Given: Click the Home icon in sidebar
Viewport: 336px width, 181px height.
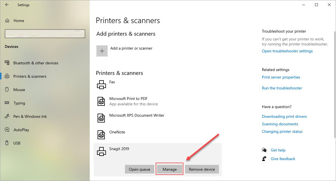Looking at the screenshot, I should (x=8, y=21).
